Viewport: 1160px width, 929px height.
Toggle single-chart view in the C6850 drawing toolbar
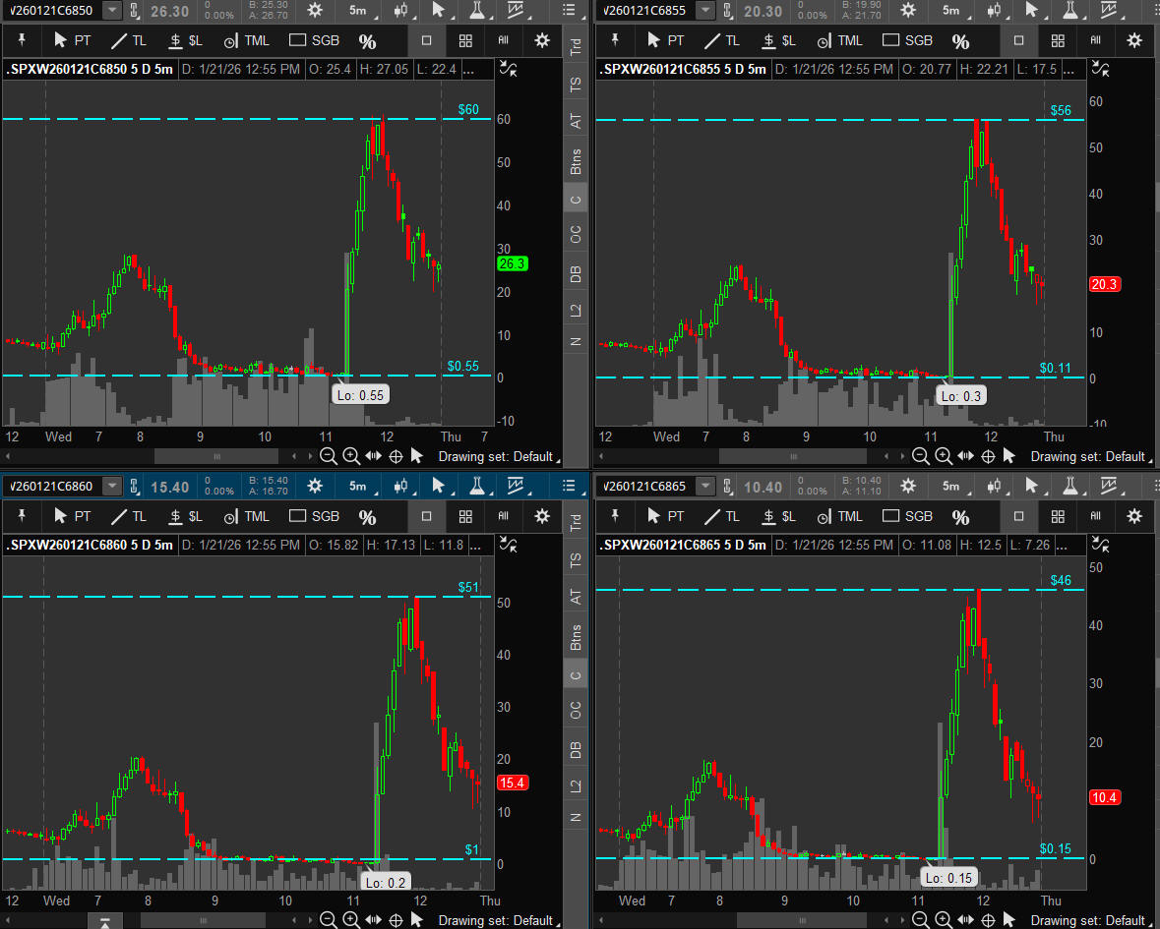coord(426,41)
